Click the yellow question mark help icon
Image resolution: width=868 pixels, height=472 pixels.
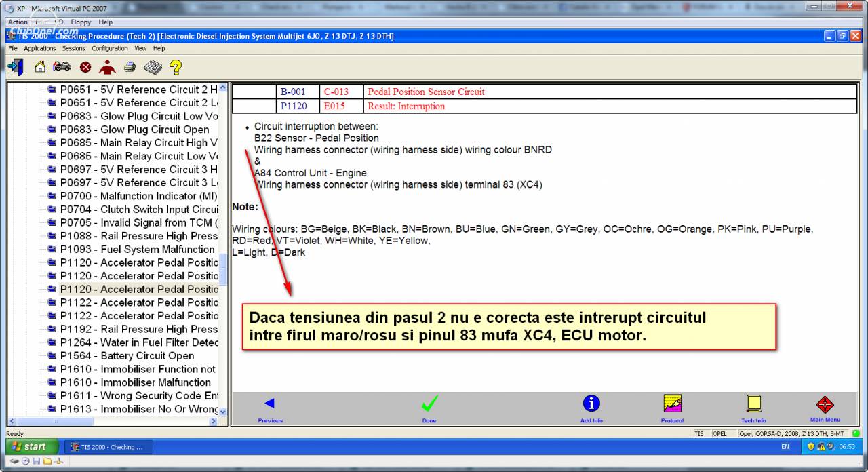point(176,66)
